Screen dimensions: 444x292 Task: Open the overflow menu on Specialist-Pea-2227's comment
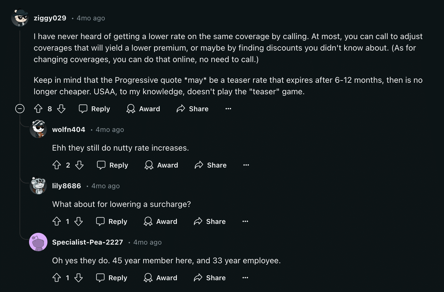coord(245,278)
